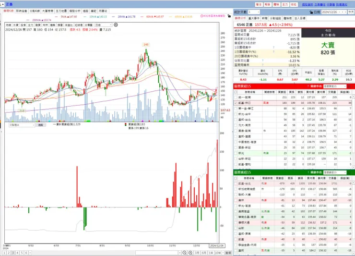Open the sub-chart indicator dropdown above the lower chart
The image size is (355, 256).
click(x=22, y=125)
